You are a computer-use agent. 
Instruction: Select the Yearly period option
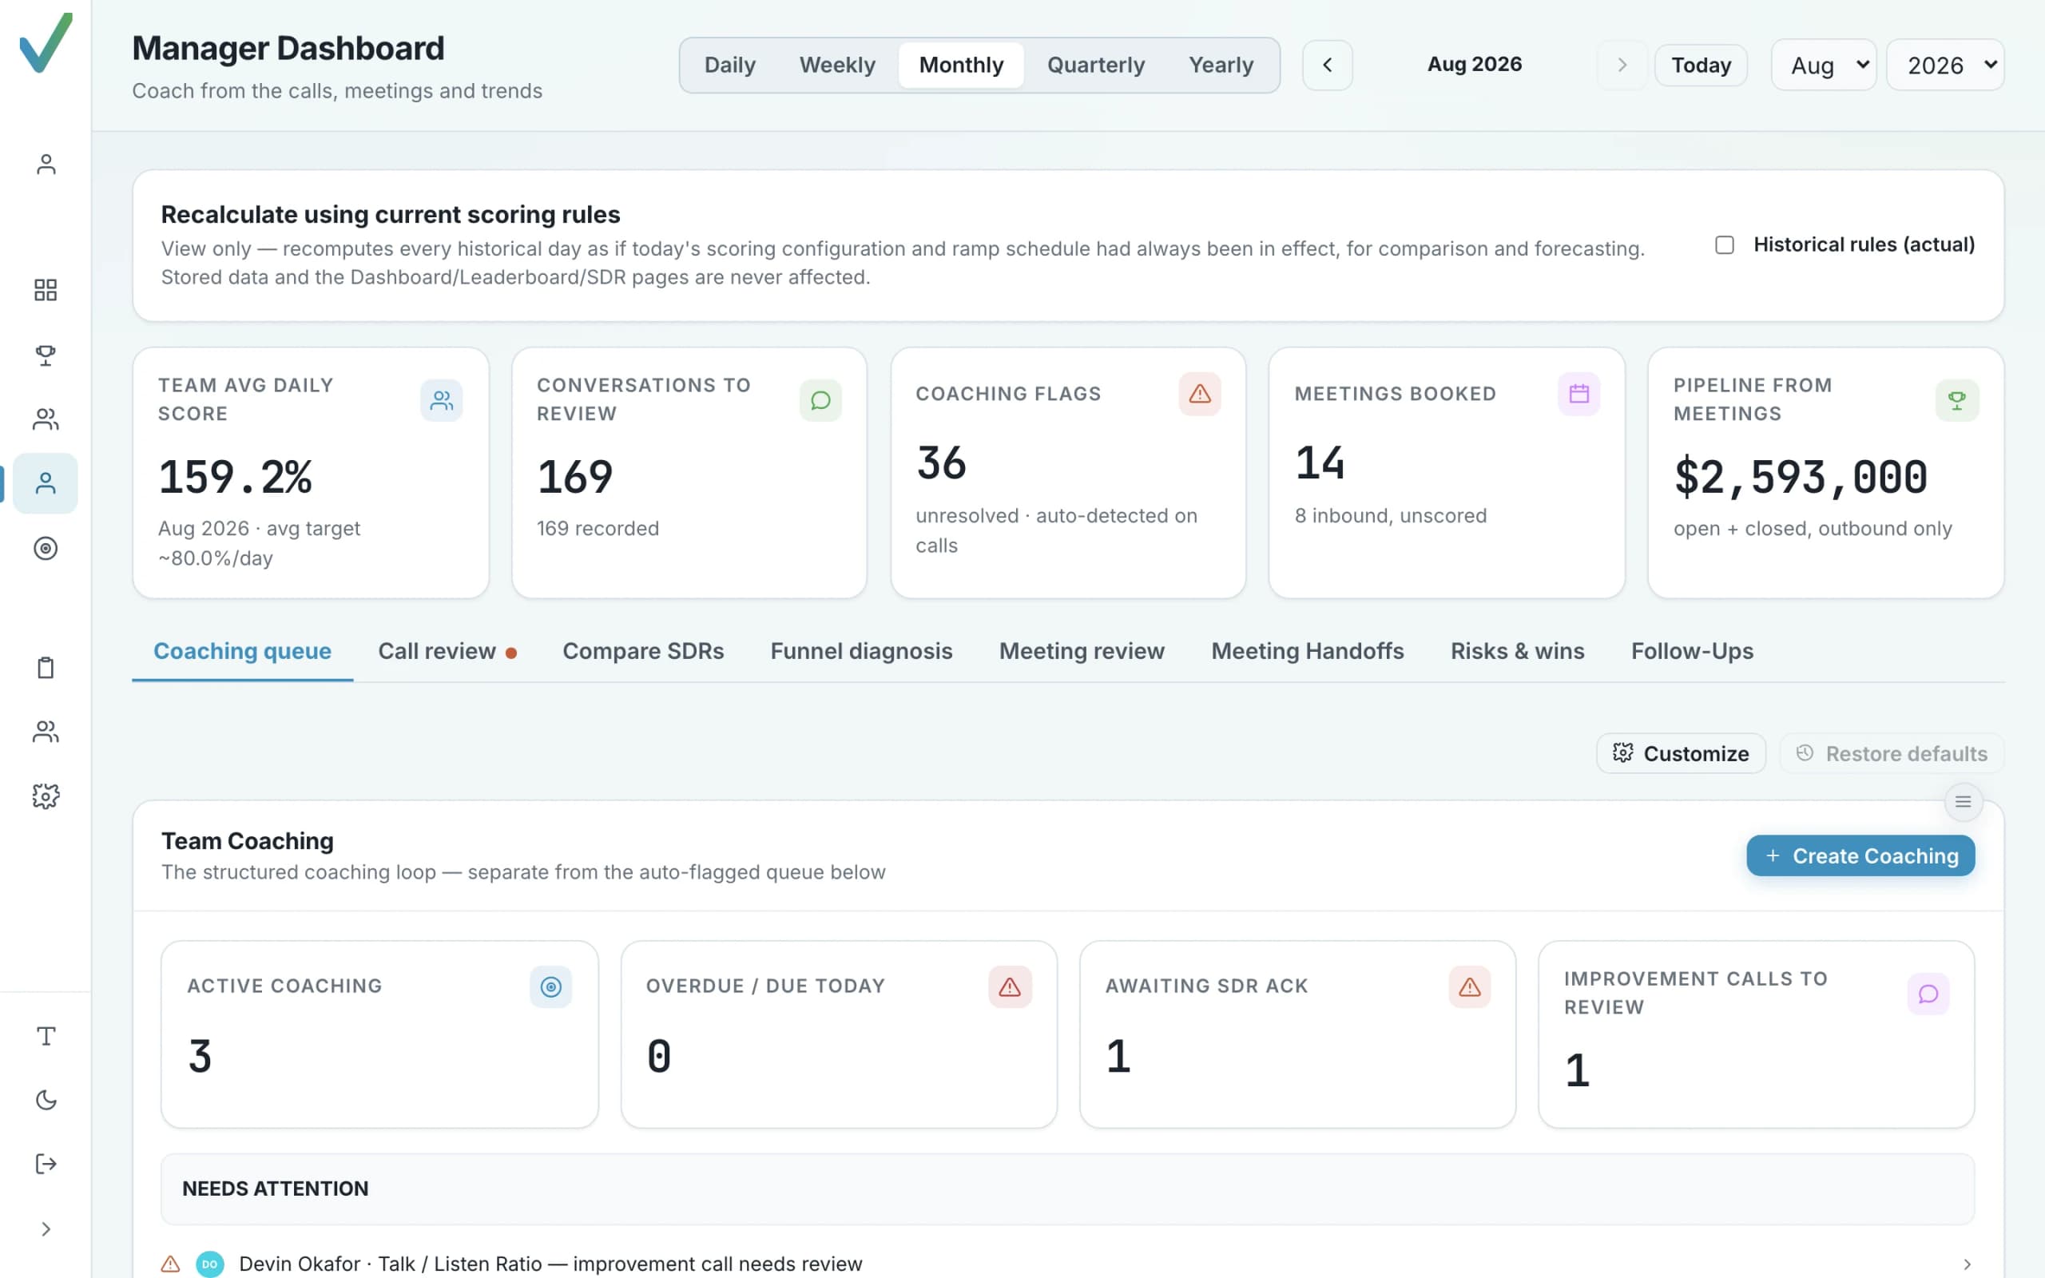click(1221, 65)
